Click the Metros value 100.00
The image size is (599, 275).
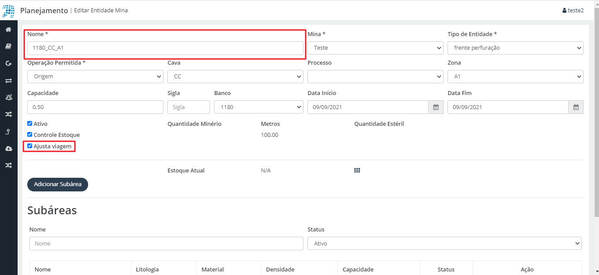click(x=270, y=135)
